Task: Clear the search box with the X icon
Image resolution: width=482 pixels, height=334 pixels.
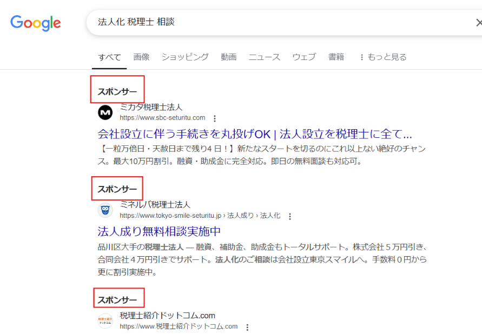Action: pos(478,22)
